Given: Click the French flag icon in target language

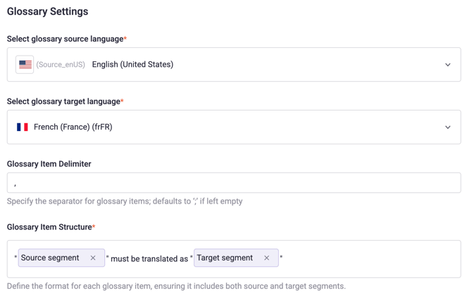Looking at the screenshot, I should [23, 127].
